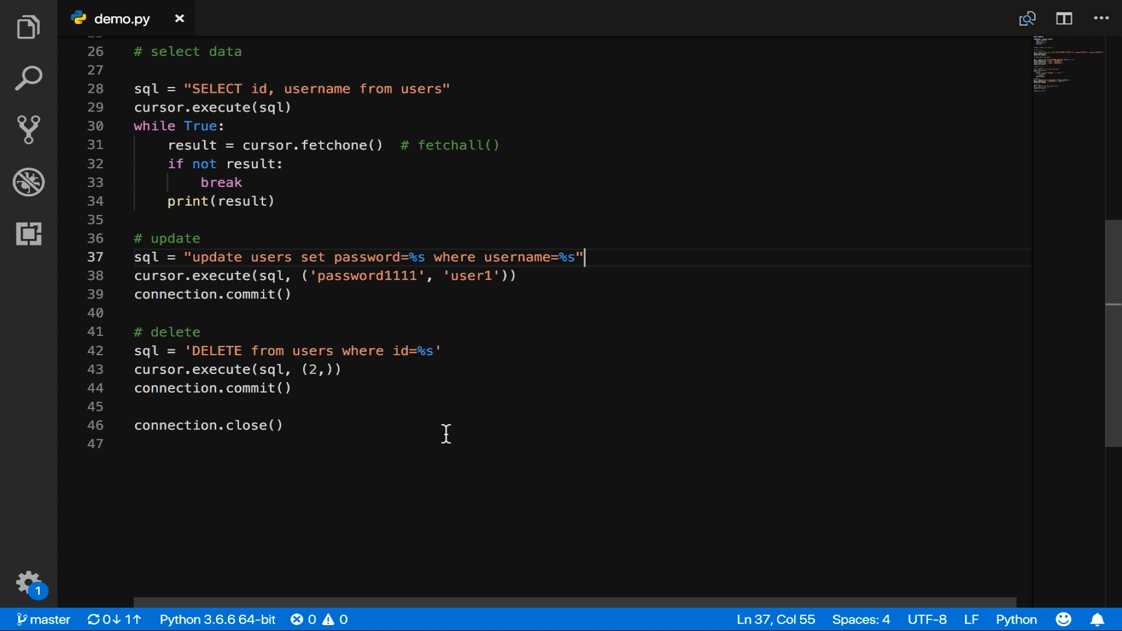Open branch picker showing master

pos(44,619)
